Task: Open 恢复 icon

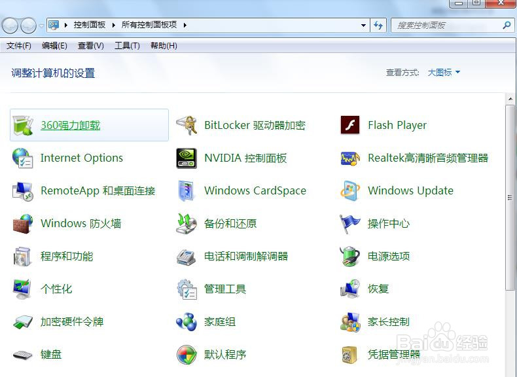Action: tap(350, 289)
